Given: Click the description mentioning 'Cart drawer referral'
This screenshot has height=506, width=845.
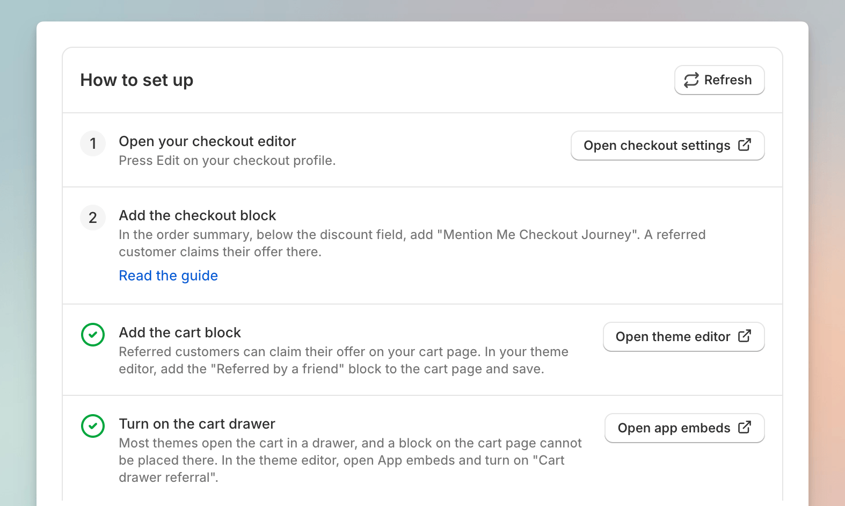Looking at the screenshot, I should (x=350, y=460).
